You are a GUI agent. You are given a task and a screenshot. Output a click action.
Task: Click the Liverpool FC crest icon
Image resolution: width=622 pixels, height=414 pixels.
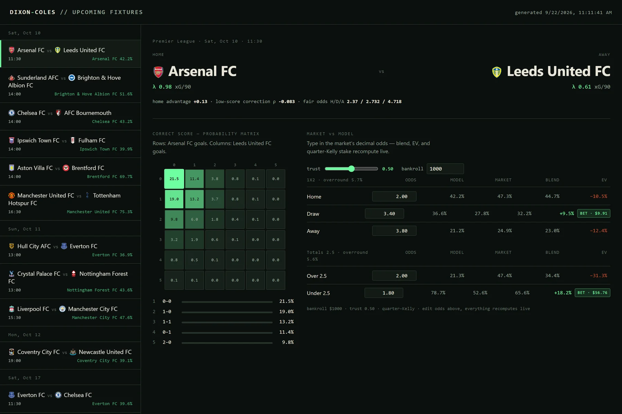click(x=11, y=309)
